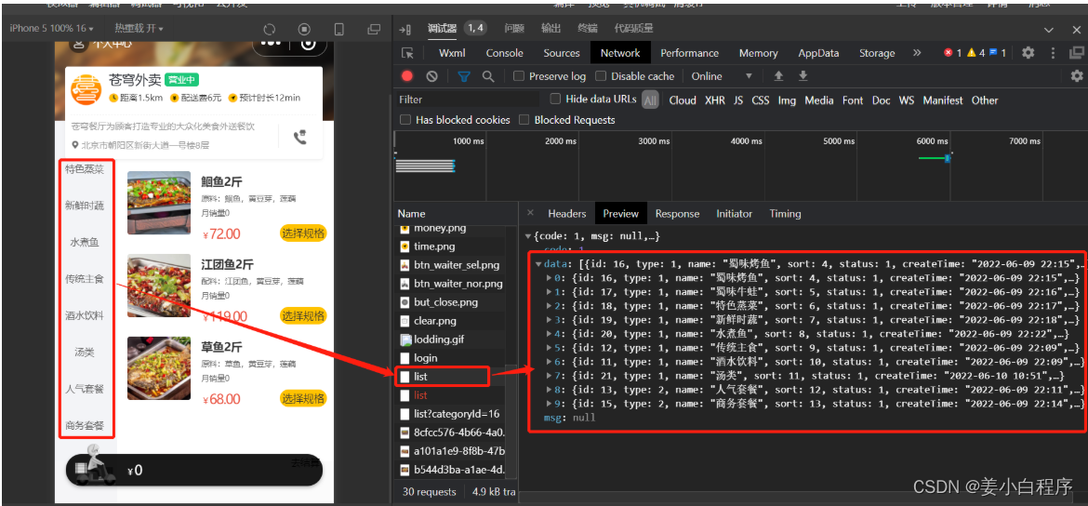This screenshot has height=506, width=1088.
Task: Check the Hide data URLs option
Action: (x=555, y=99)
